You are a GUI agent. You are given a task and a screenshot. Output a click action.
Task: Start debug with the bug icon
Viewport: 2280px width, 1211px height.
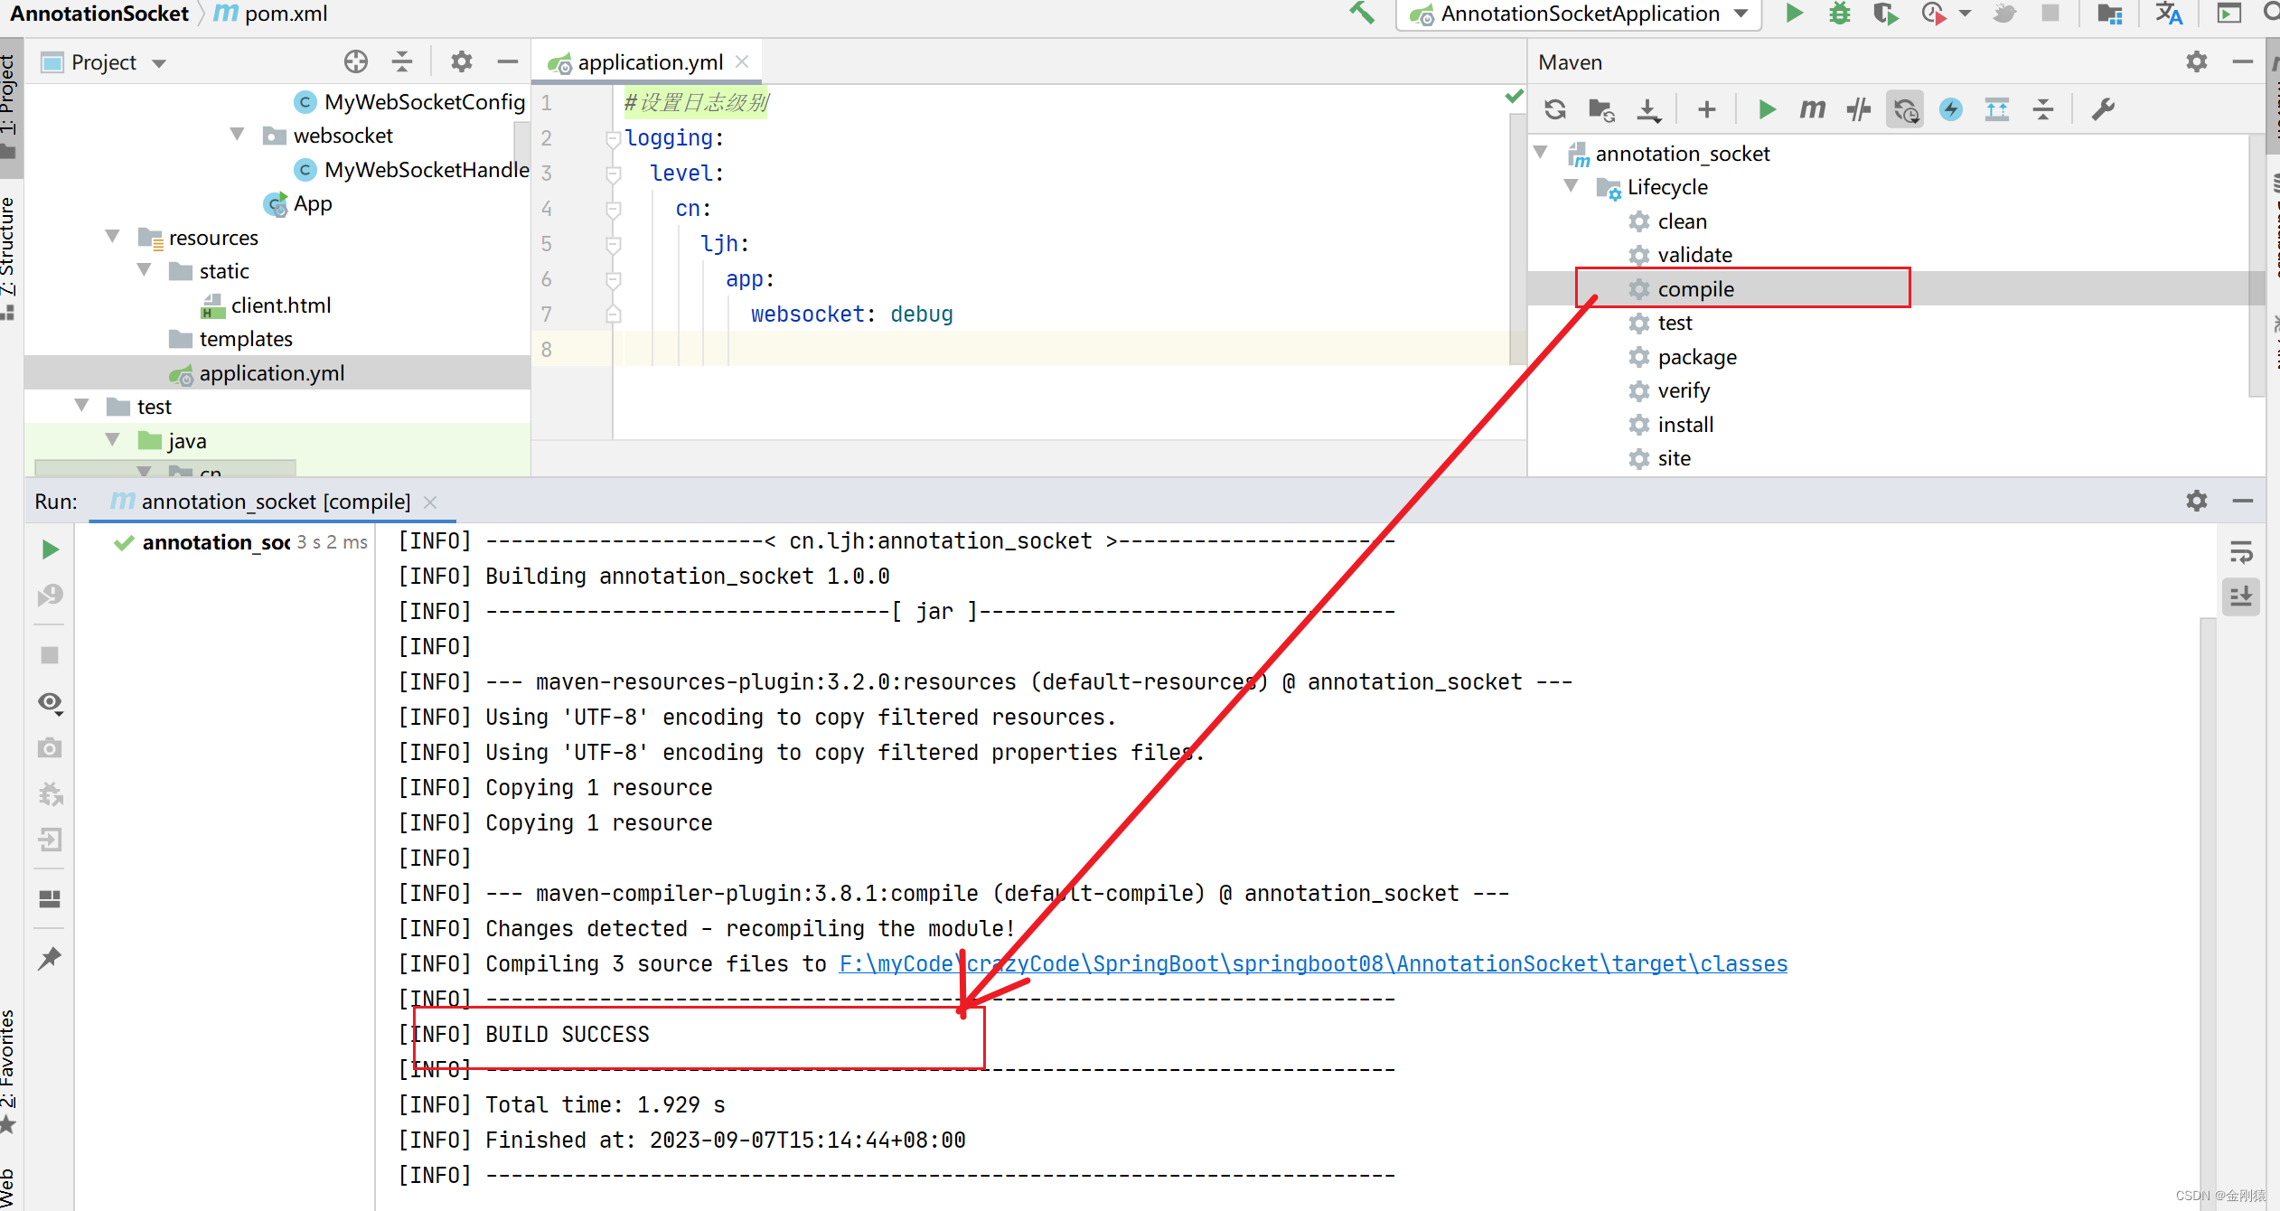(1840, 14)
